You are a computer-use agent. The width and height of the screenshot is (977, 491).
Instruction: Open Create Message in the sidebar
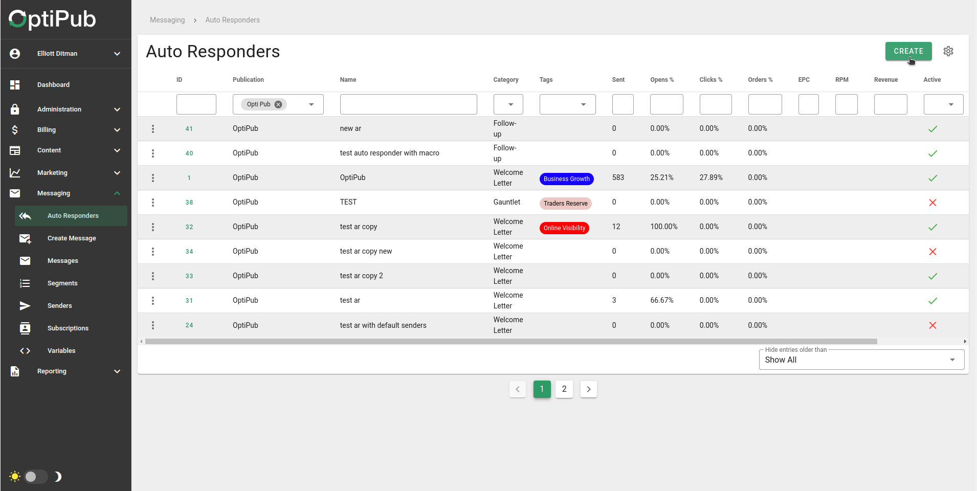click(72, 238)
